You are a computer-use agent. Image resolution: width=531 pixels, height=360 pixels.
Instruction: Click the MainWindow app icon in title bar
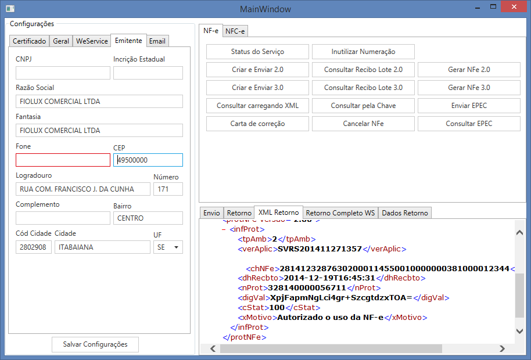(10, 9)
